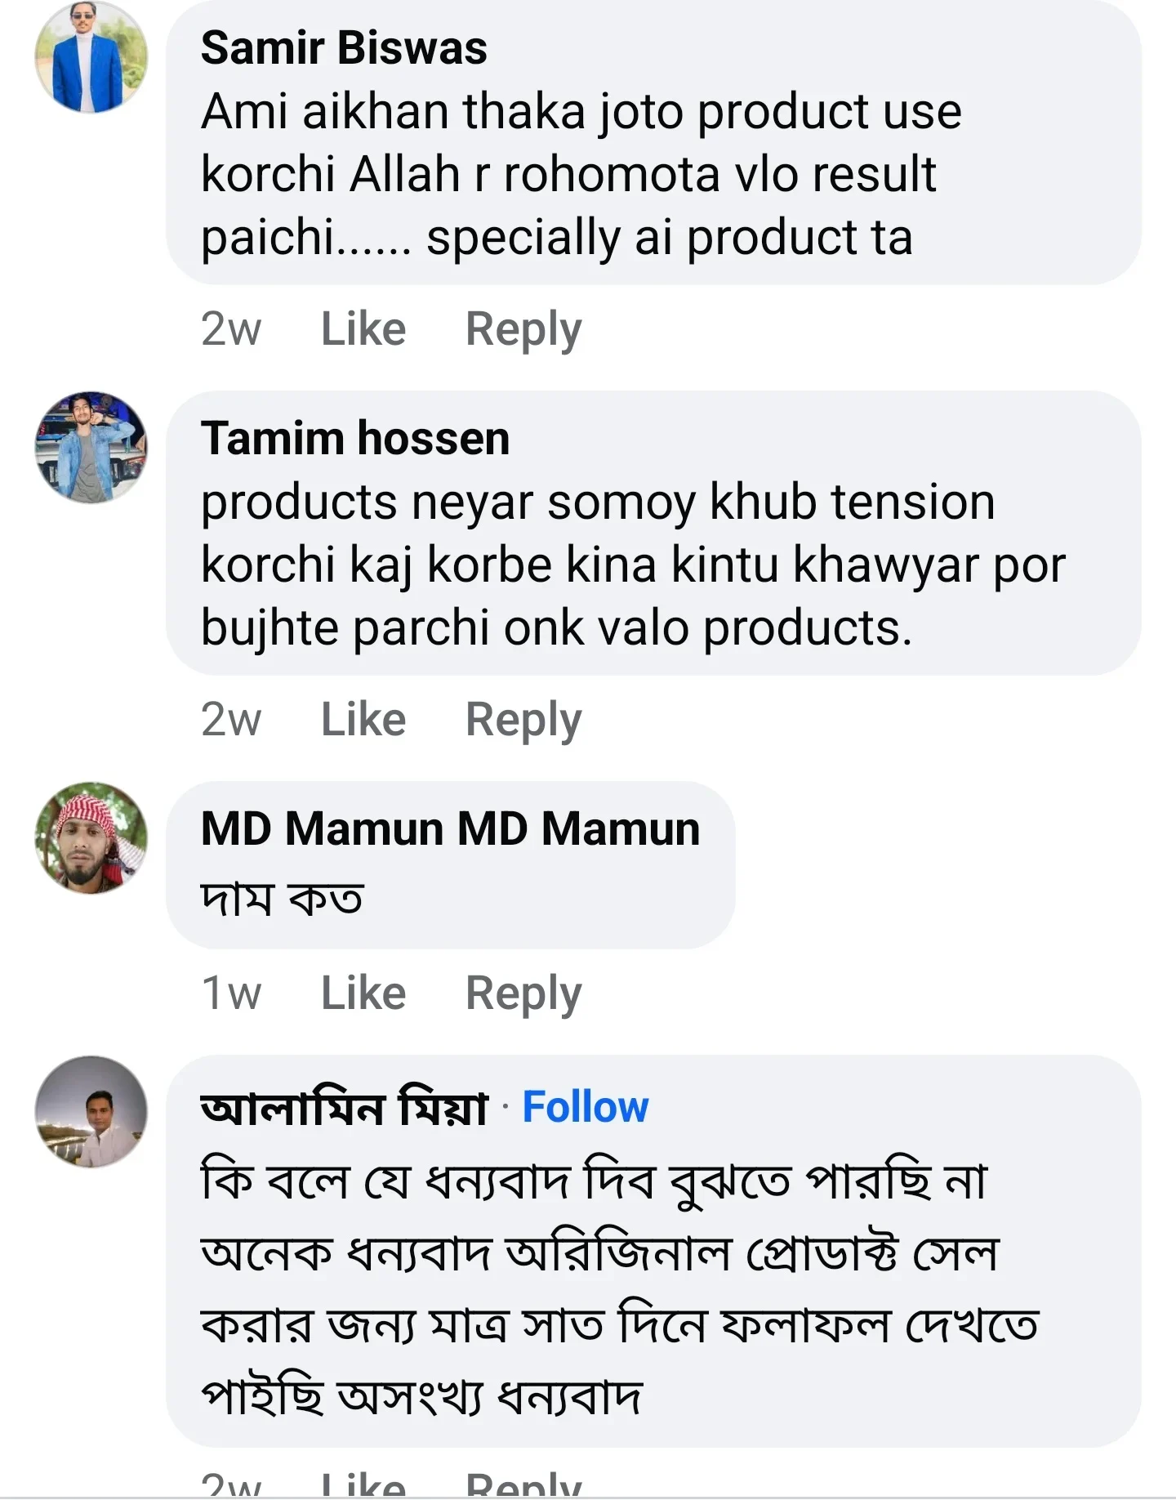Image resolution: width=1176 pixels, height=1500 pixels.
Task: Like Tamim hossen's comment
Action: pyautogui.click(x=363, y=718)
